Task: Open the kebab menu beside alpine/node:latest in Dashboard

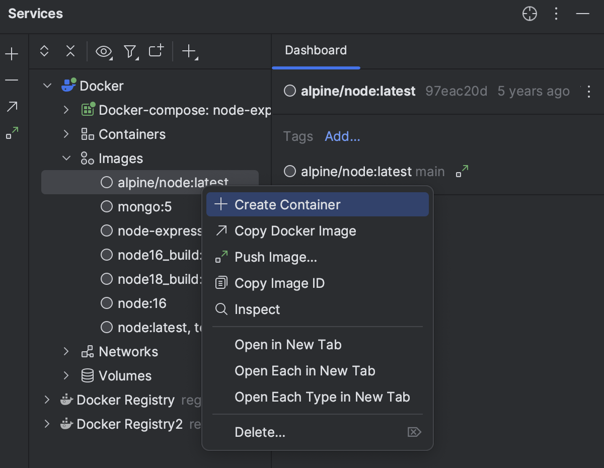Action: point(589,92)
